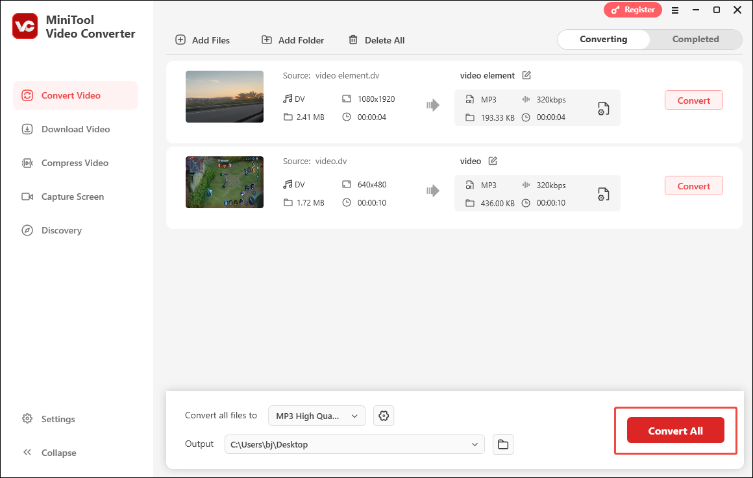Edit the output name of video
This screenshot has height=478, width=753.
point(493,161)
